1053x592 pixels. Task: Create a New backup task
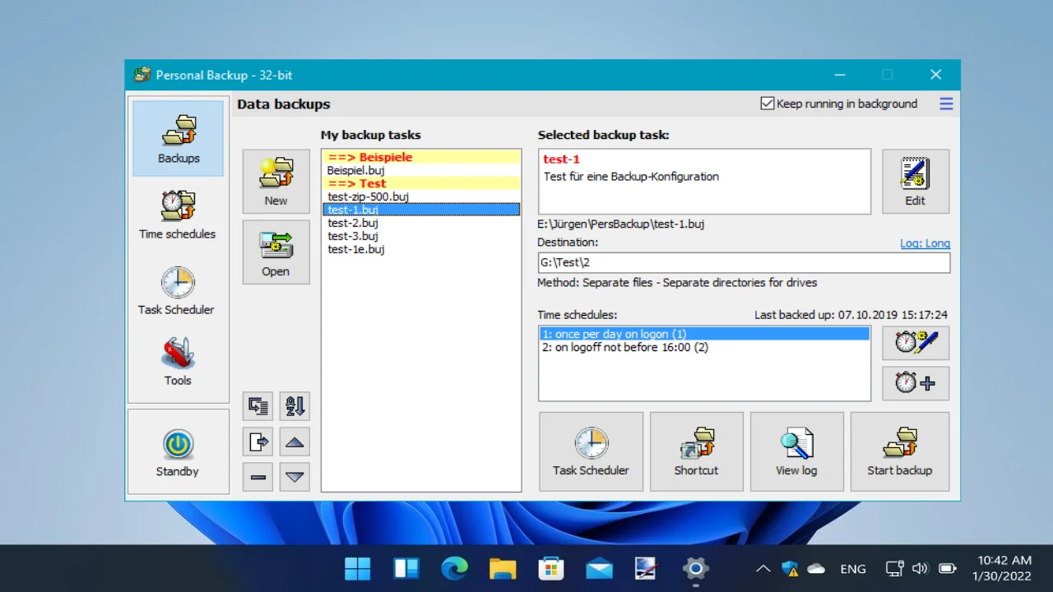[276, 182]
